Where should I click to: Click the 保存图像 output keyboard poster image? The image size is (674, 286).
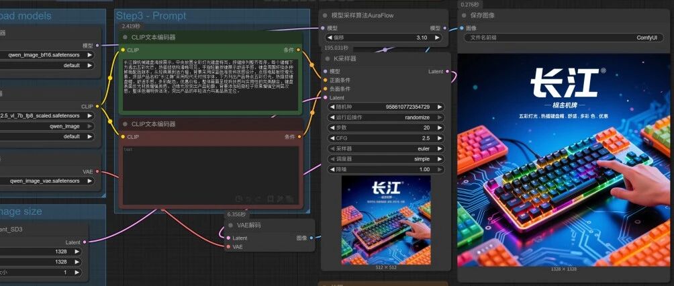[x=564, y=160]
